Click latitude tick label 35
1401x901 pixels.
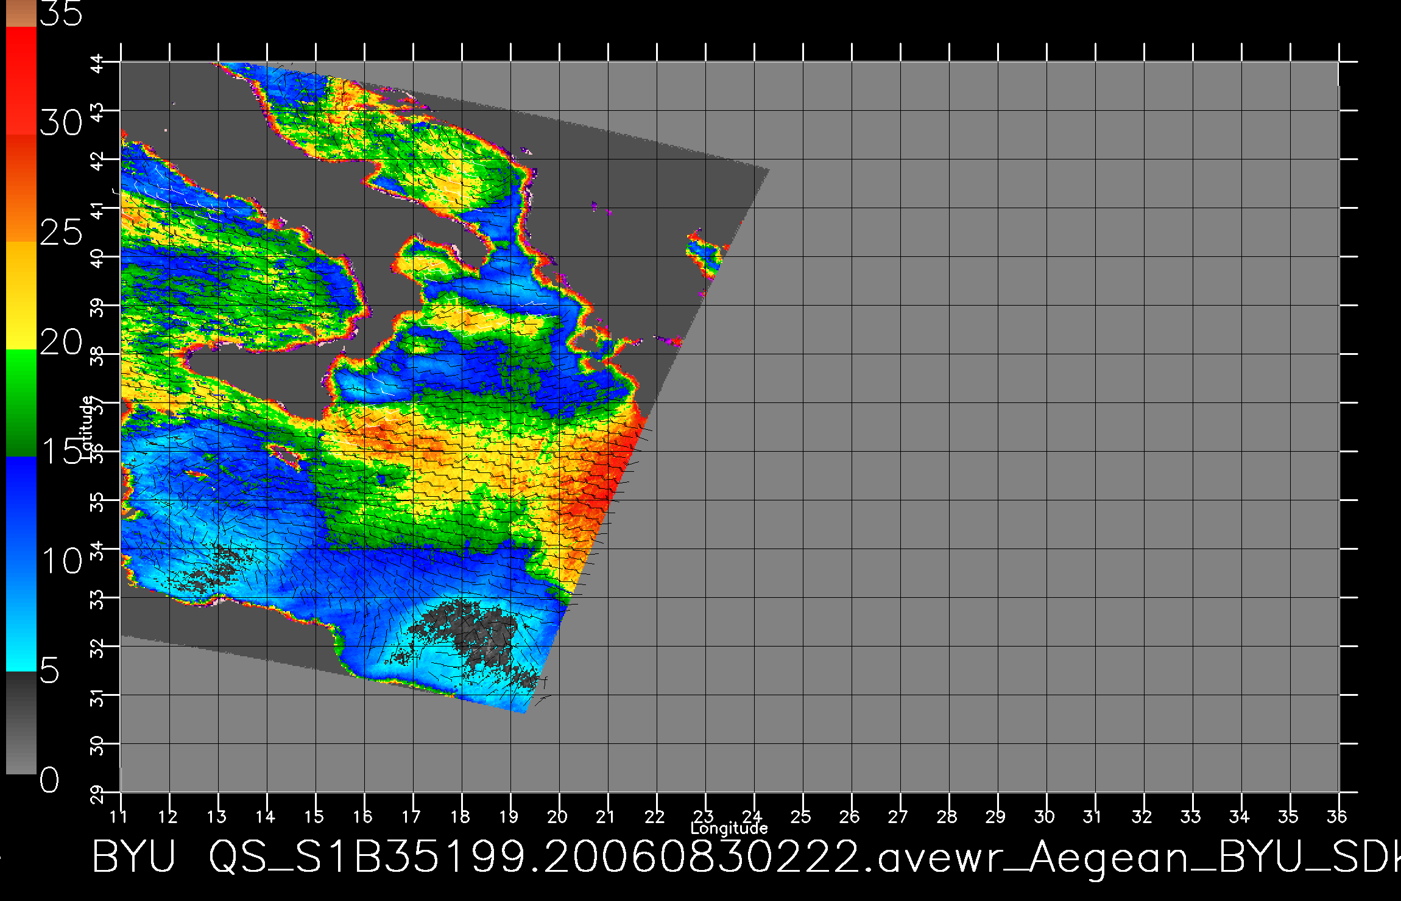pyautogui.click(x=97, y=501)
